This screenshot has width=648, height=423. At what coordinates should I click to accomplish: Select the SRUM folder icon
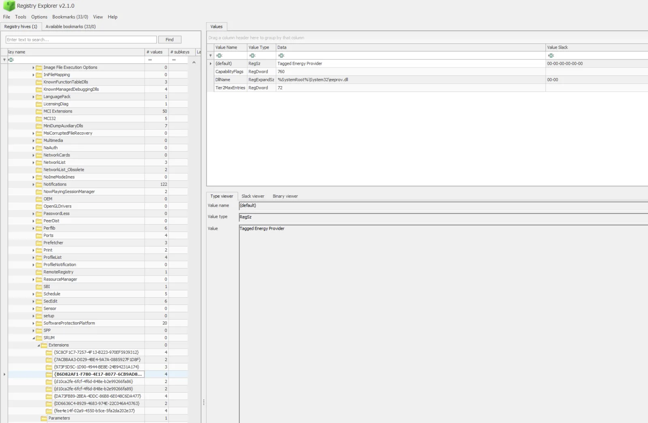point(39,338)
